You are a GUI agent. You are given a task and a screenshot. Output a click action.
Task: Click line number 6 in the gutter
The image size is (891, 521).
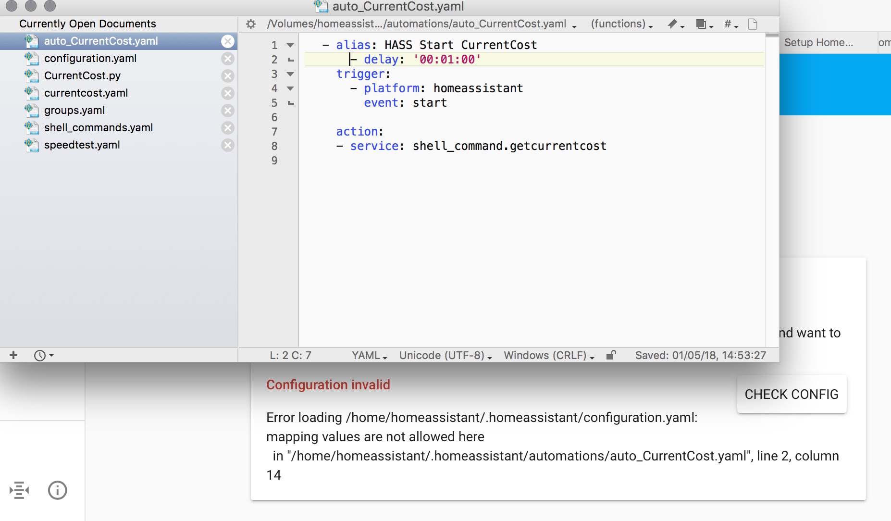point(274,117)
